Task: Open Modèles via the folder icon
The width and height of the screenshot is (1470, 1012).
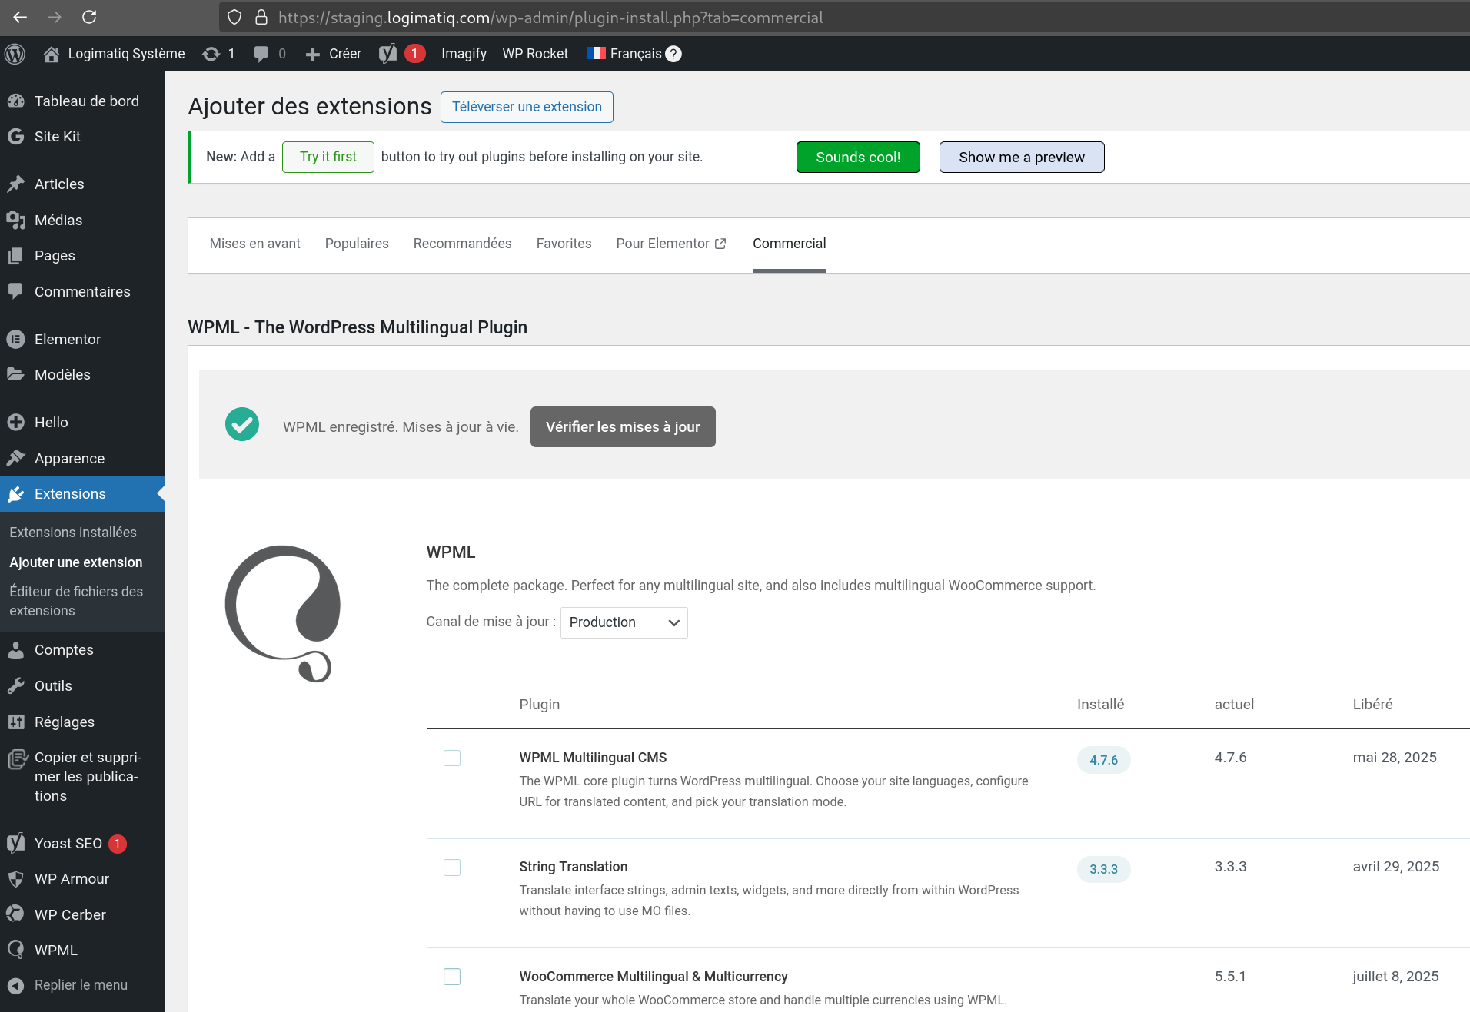Action: [16, 374]
